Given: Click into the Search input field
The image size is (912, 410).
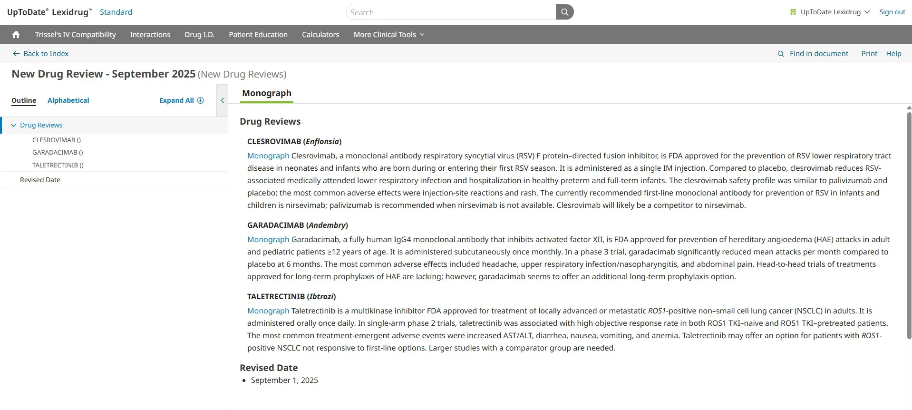Looking at the screenshot, I should [x=451, y=12].
